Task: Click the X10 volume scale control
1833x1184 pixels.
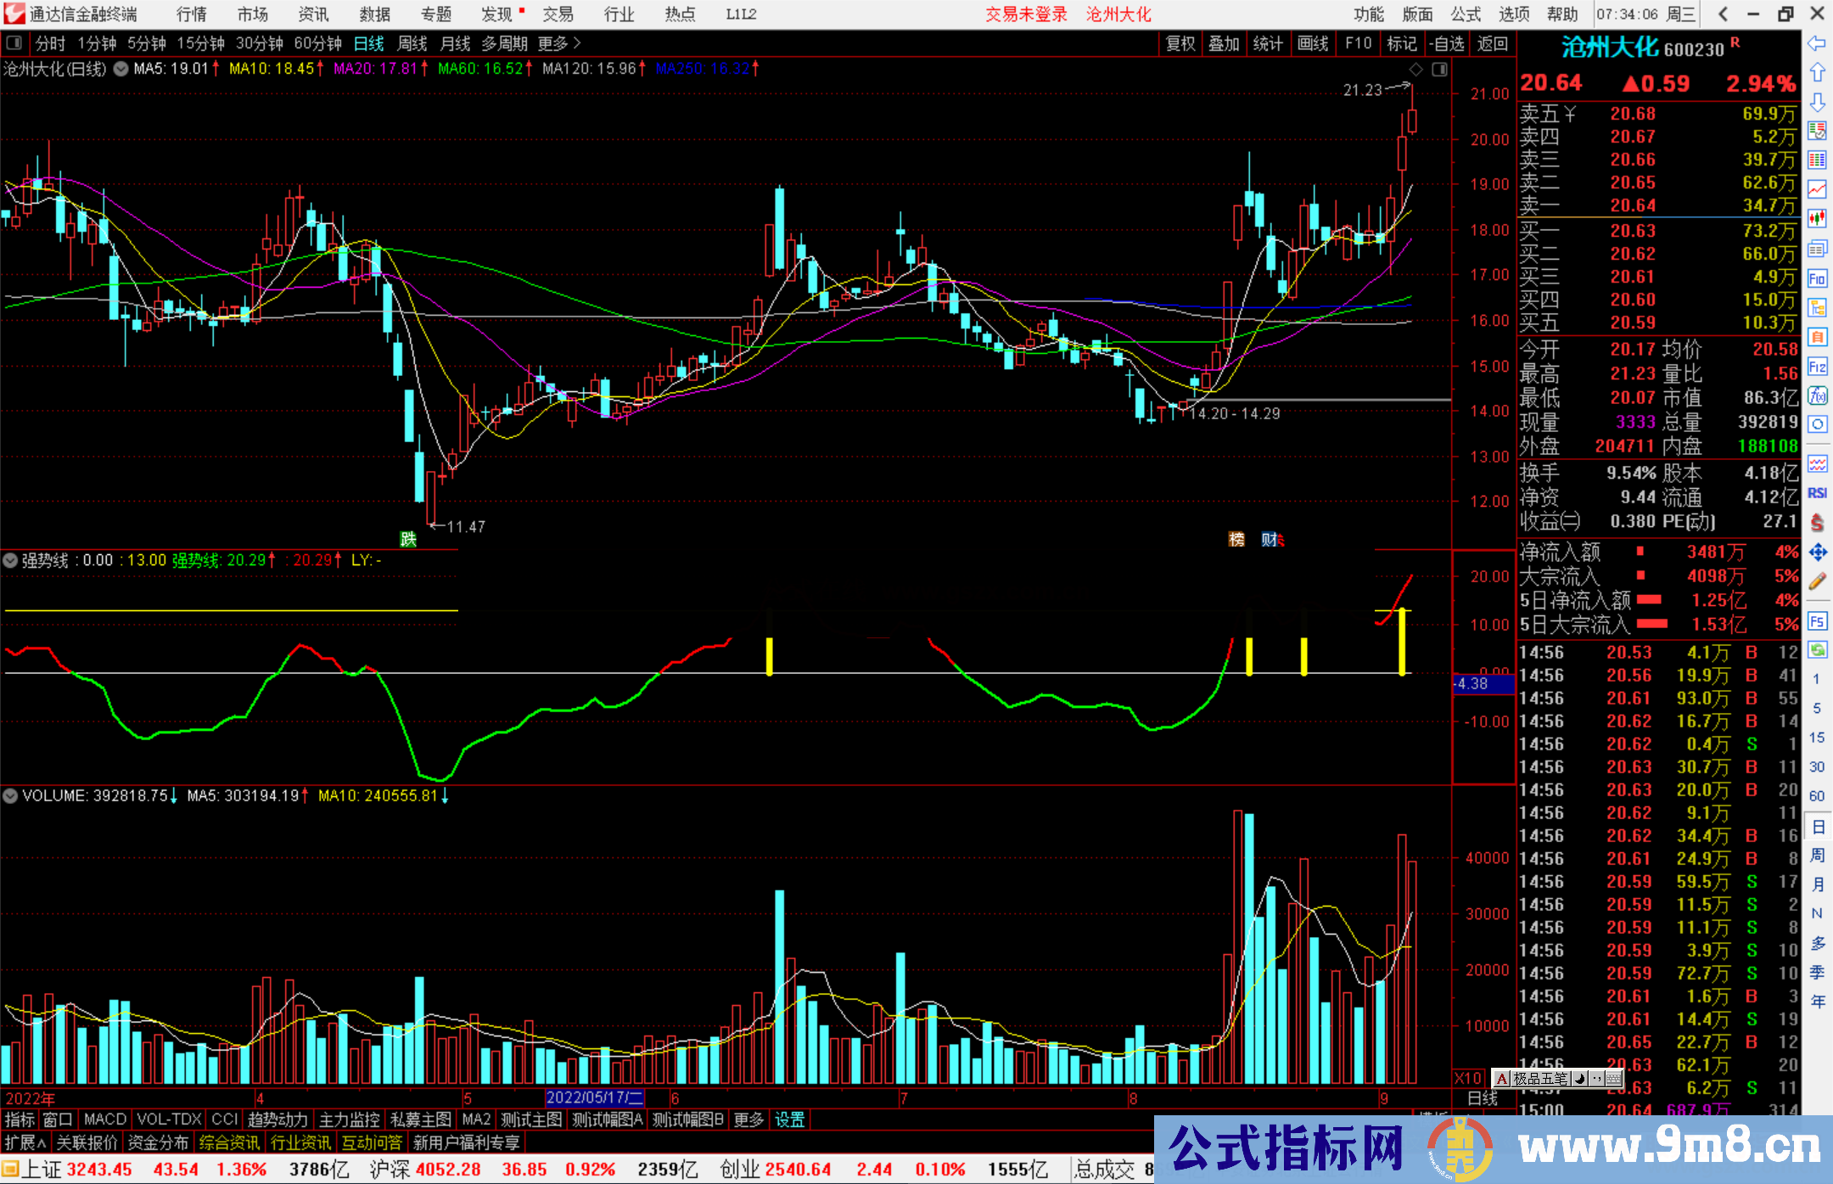Action: coord(1468,1078)
